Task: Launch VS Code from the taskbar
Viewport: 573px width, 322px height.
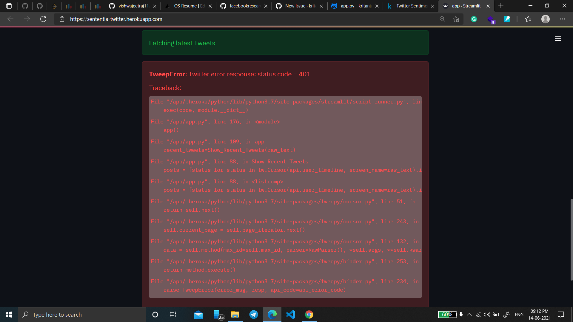Action: pos(291,315)
